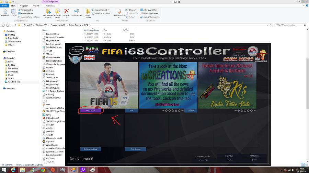Open the Datei tab in Explorer
Image resolution: width=309 pixels, height=173 pixels.
pos(4,6)
